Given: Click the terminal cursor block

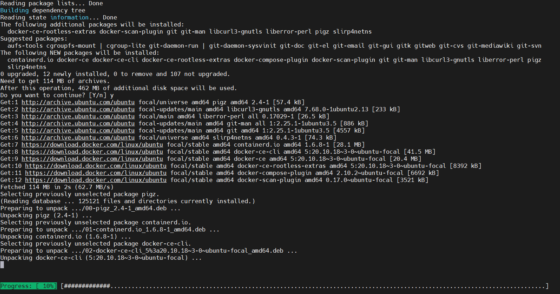Looking at the screenshot, I should pos(2,265).
